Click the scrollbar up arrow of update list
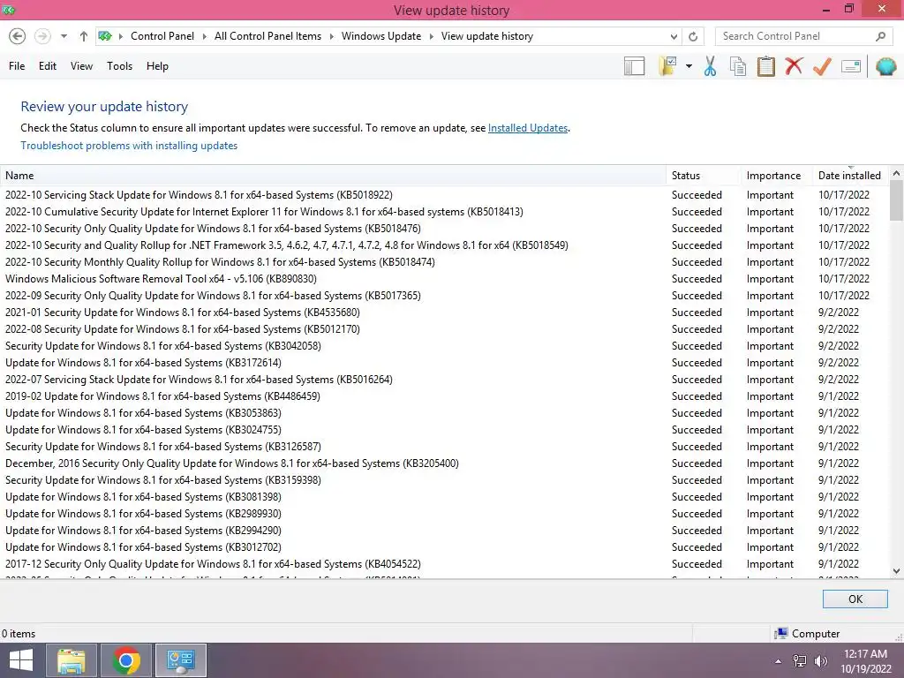The image size is (904, 678). pos(897,173)
